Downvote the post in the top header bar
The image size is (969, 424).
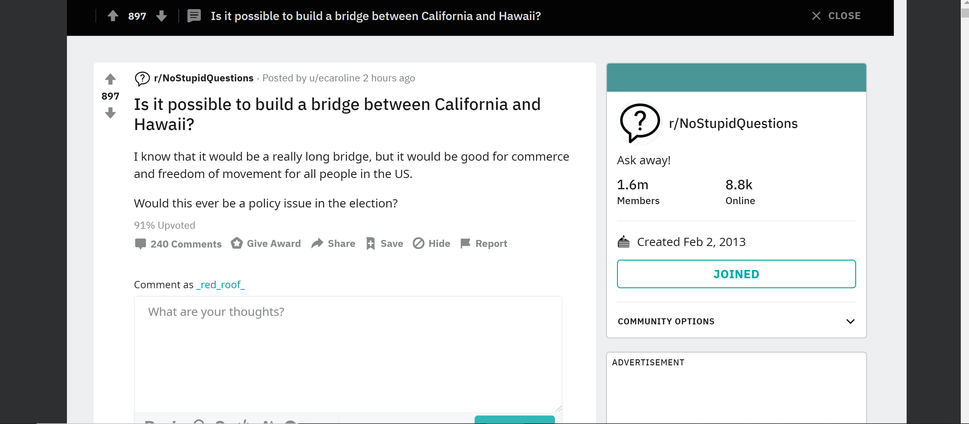[x=161, y=16]
